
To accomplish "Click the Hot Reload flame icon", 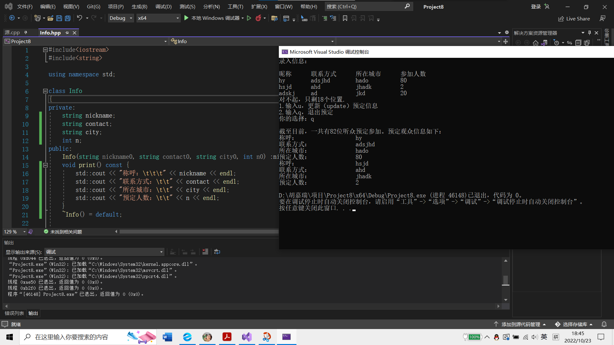I will click(258, 18).
